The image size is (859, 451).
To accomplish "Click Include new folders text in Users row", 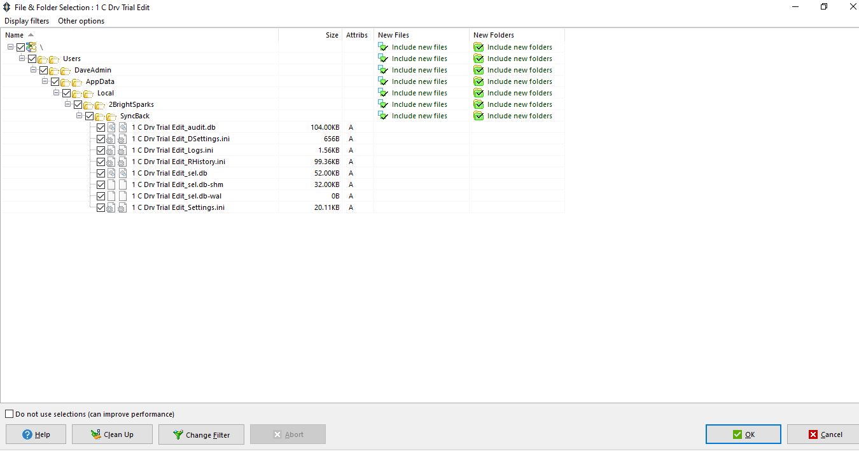I will tap(520, 59).
